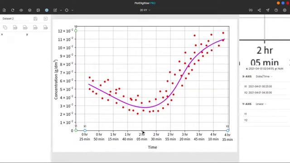Image resolution: width=290 pixels, height=163 pixels.
Task: Click the second file export icon
Action: point(25,28)
